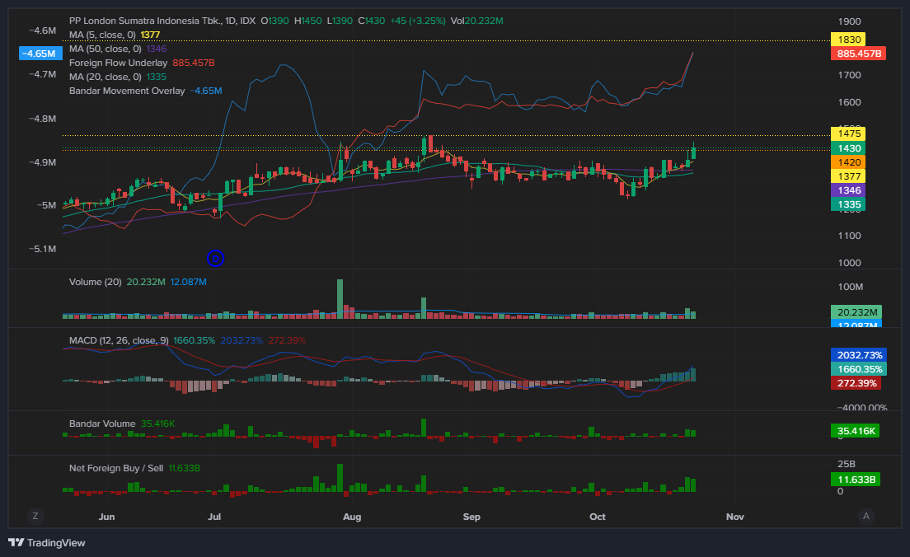Viewport: 910px width, 557px height.
Task: Click the Oct label on time axis
Action: (597, 517)
